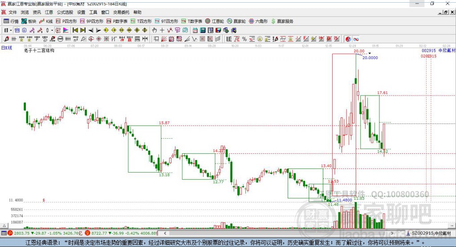Jump to first bar with skip-back icon
This screenshot has height=247, width=456.
[75, 30]
